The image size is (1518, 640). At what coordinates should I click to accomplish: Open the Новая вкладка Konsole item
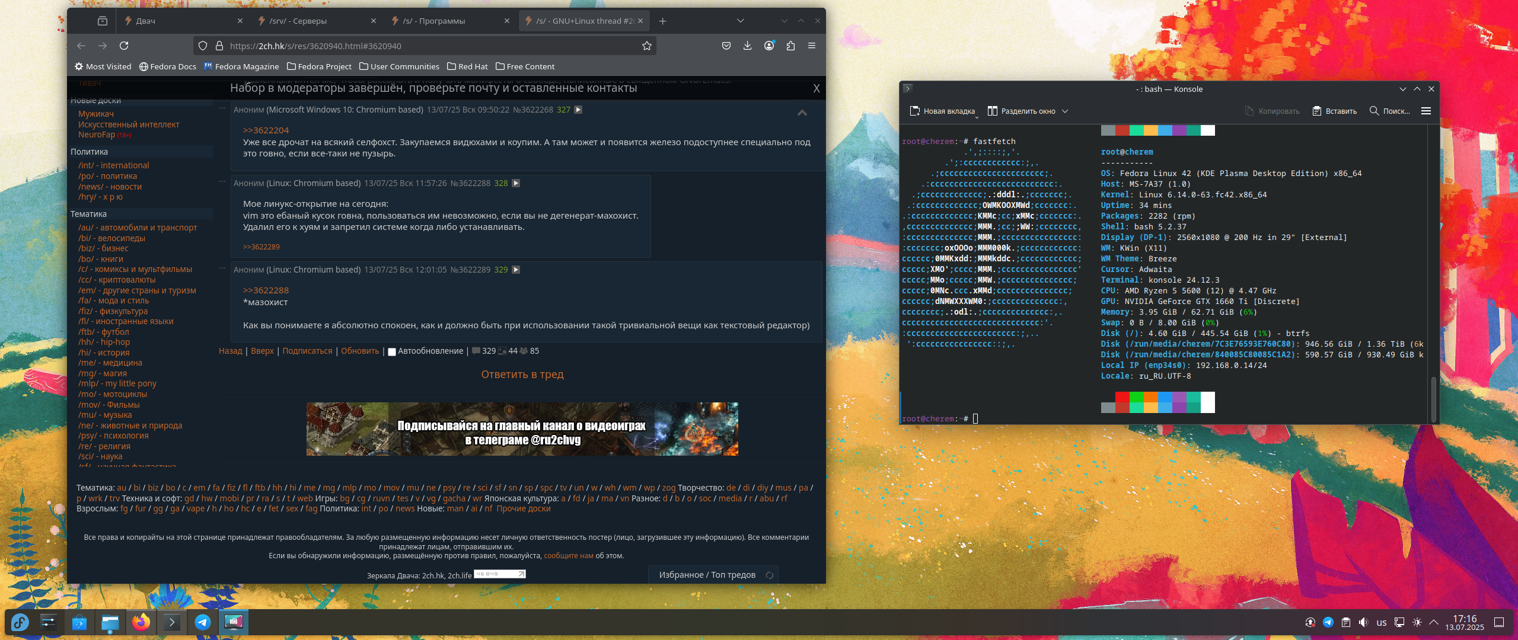coord(942,111)
